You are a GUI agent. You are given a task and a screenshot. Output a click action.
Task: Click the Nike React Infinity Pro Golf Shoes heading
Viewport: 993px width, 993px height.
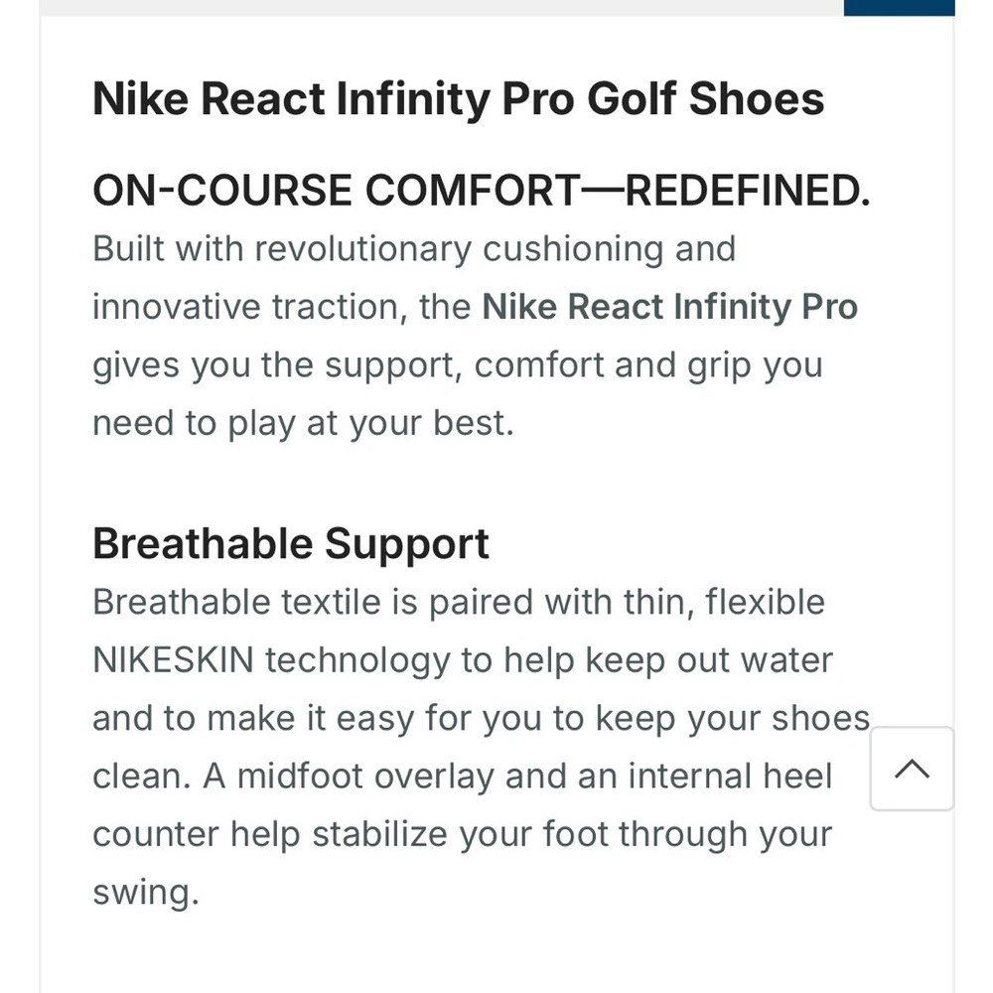(458, 98)
